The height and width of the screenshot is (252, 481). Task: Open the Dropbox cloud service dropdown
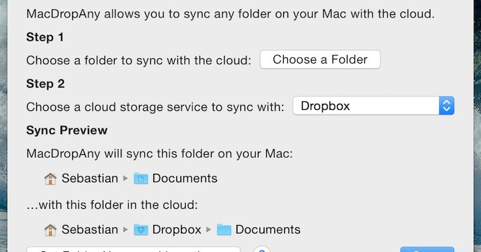[x=367, y=106]
